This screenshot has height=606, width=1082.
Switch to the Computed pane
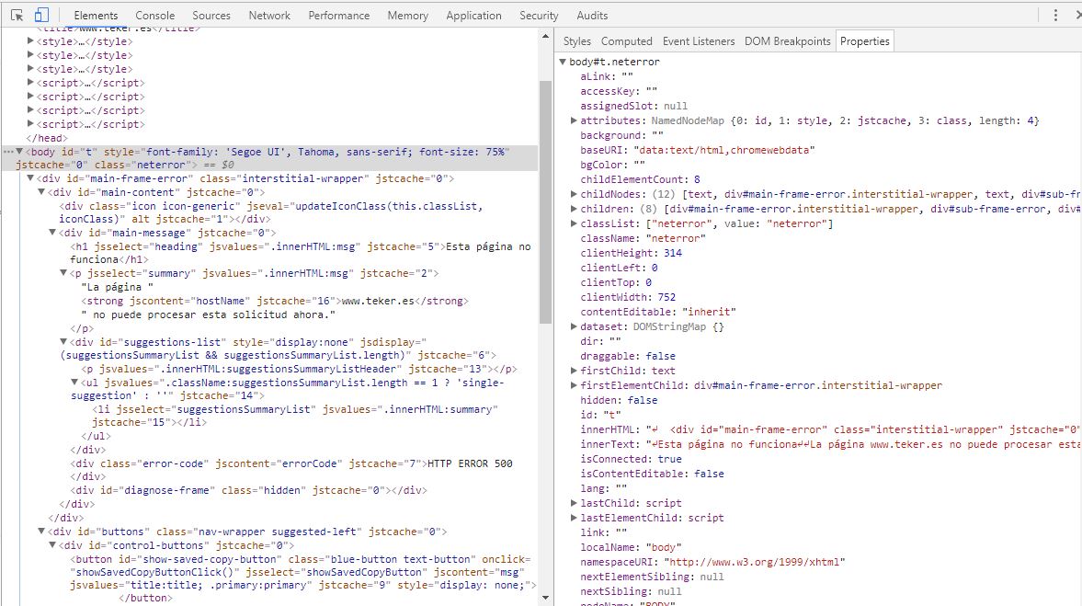pos(627,41)
